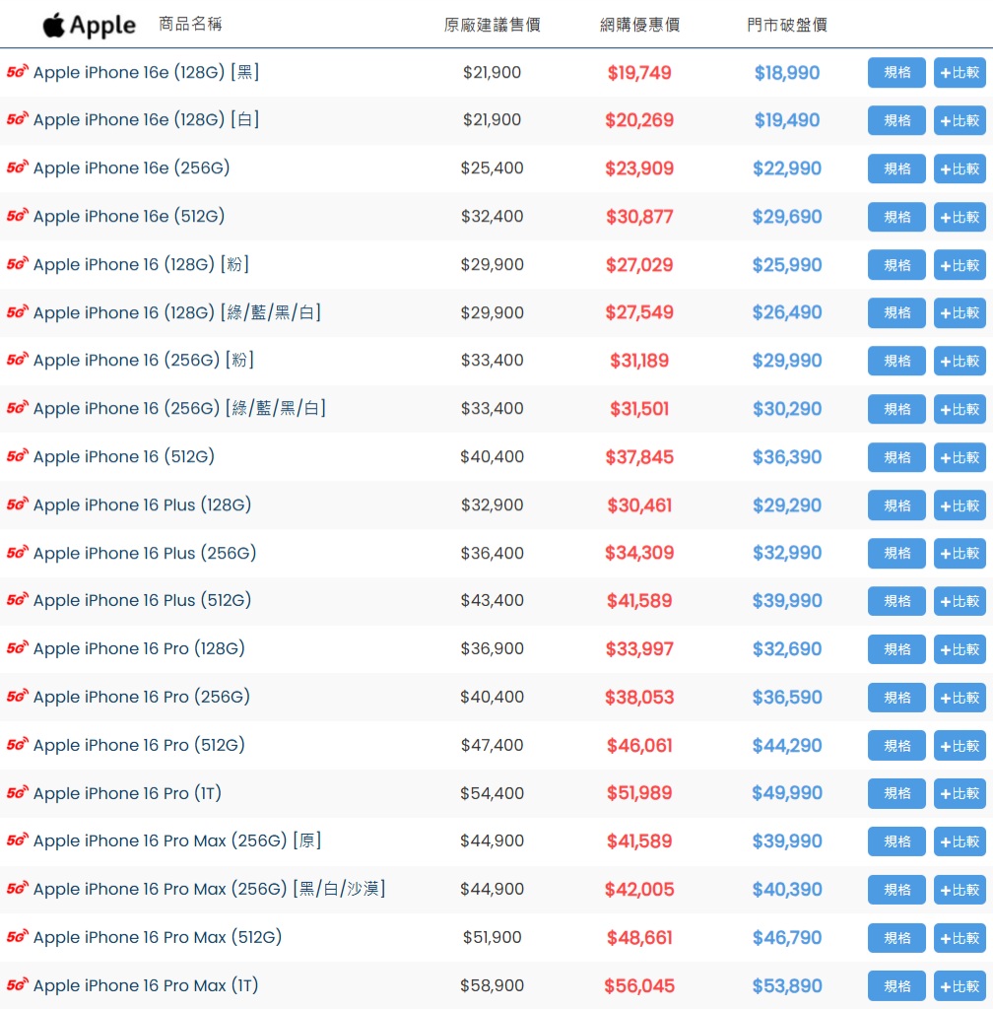Click the 5G icon beside iPhone 16 Pro Max (512G)
Viewport: 993px width, 1009px height.
(18, 937)
